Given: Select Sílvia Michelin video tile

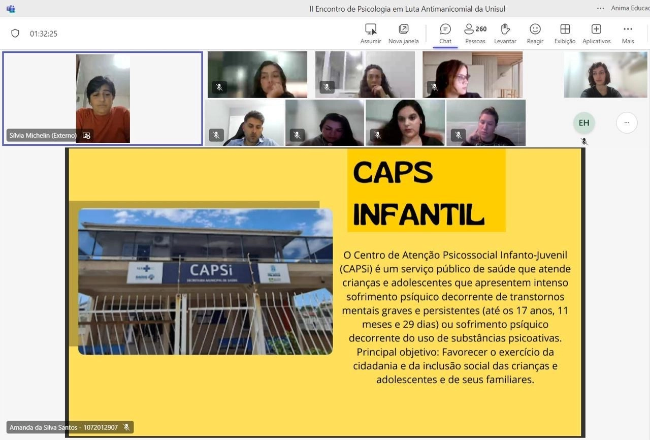Looking at the screenshot, I should (x=103, y=99).
